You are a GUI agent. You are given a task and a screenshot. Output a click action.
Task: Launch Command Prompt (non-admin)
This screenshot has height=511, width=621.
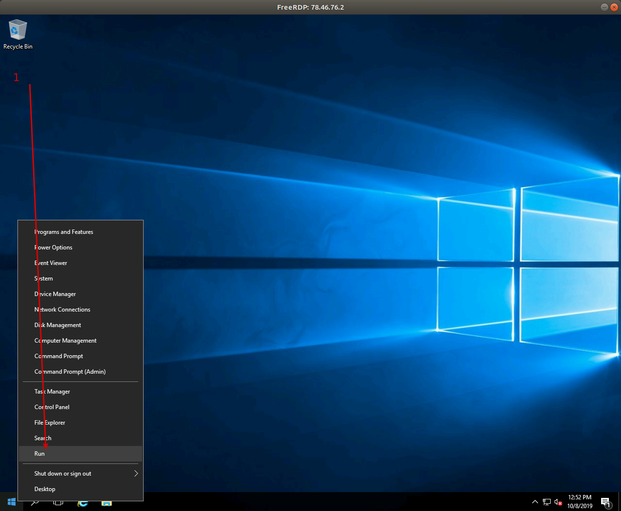coord(81,356)
